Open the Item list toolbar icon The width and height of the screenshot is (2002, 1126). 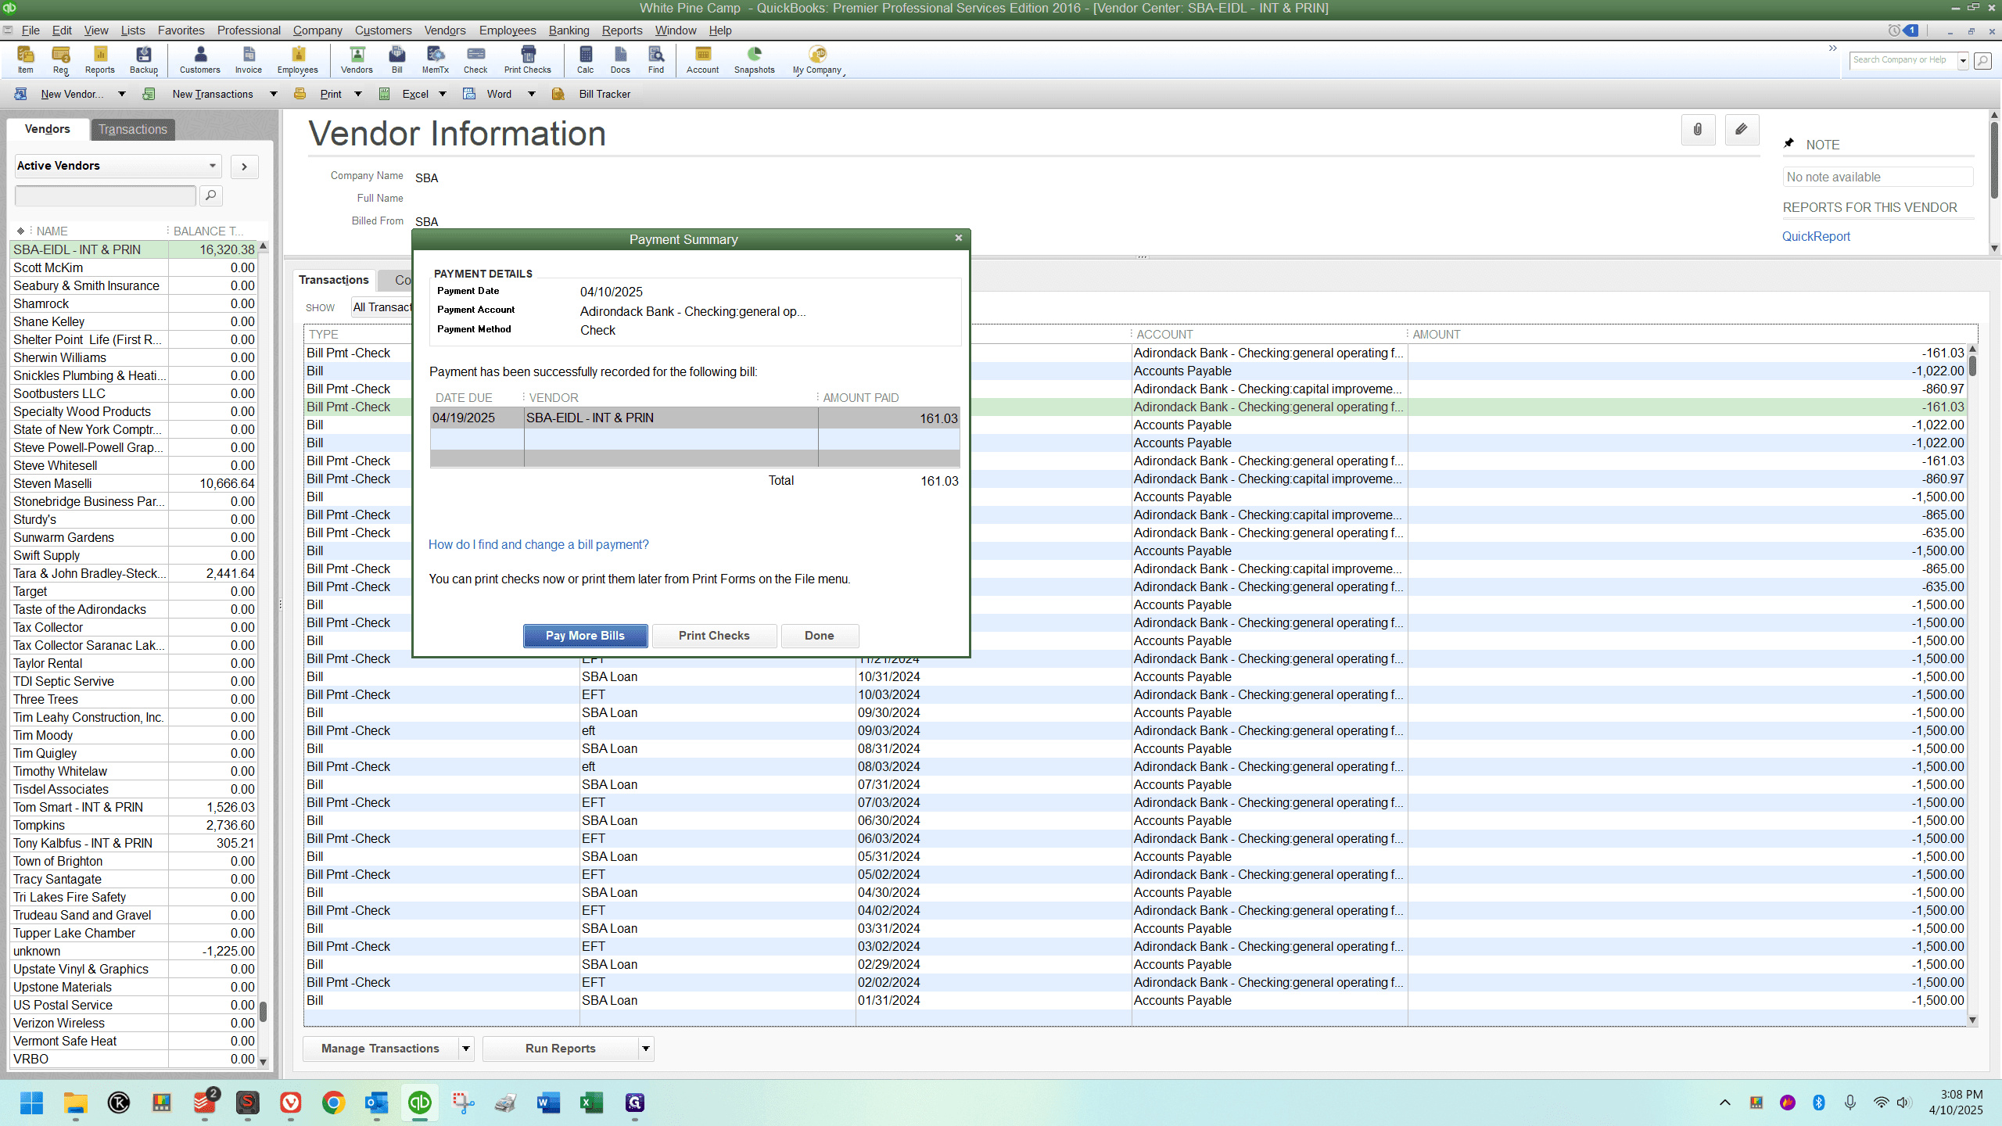click(x=26, y=59)
